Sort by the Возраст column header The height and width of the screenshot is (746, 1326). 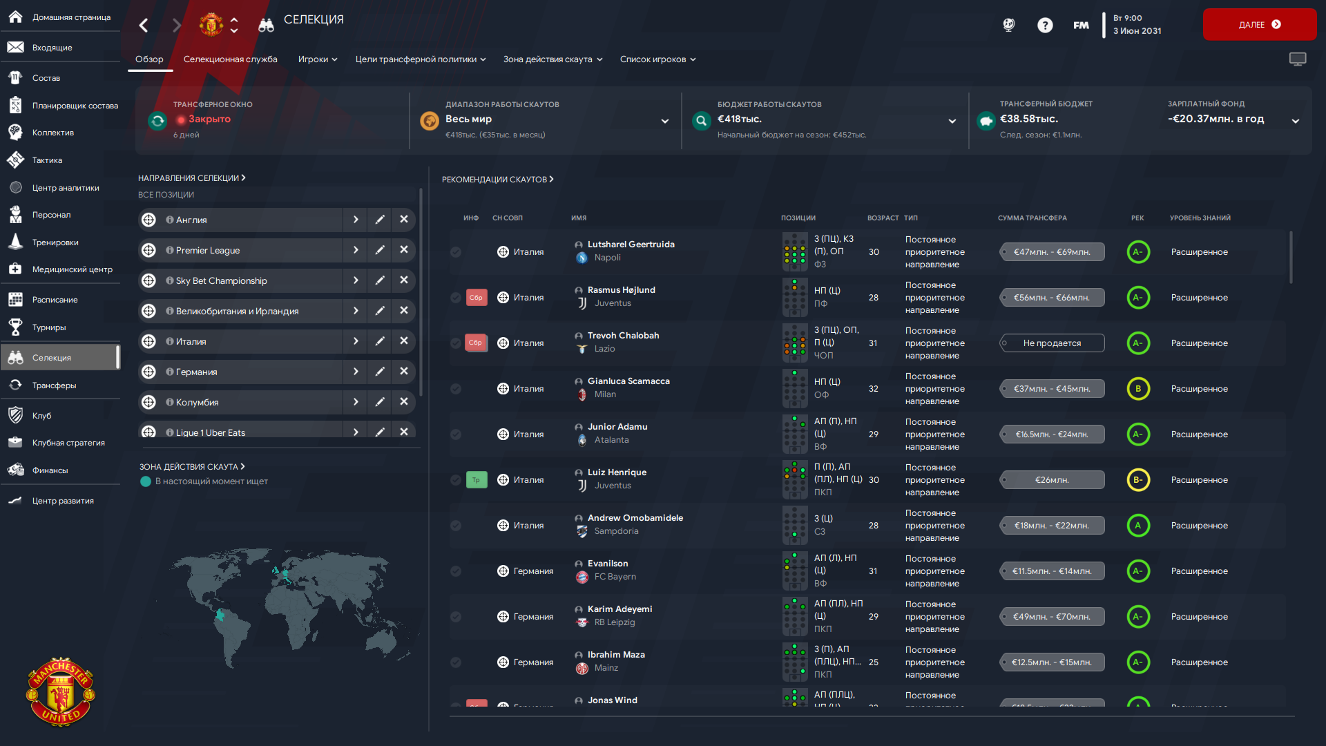click(883, 218)
